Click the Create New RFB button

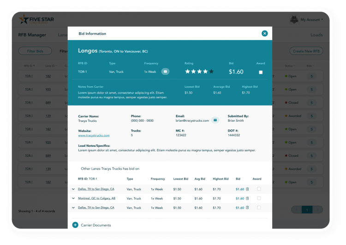pos(306,51)
